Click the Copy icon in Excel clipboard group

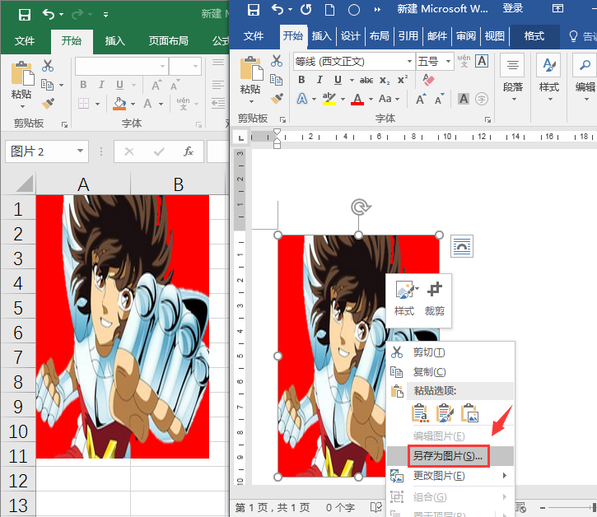click(x=47, y=85)
